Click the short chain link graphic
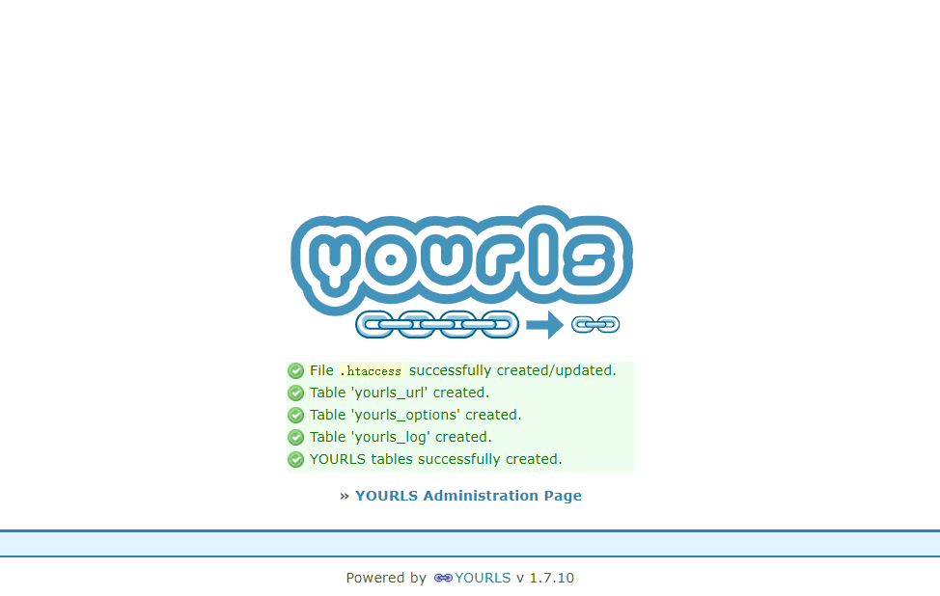Screen dimensions: 940x596 point(595,325)
